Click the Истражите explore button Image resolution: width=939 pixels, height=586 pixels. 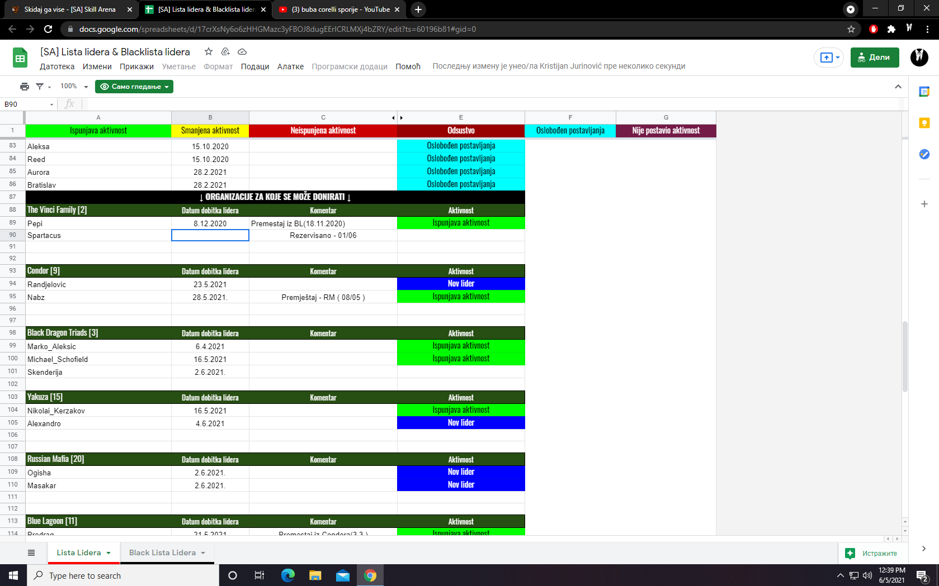pyautogui.click(x=871, y=553)
